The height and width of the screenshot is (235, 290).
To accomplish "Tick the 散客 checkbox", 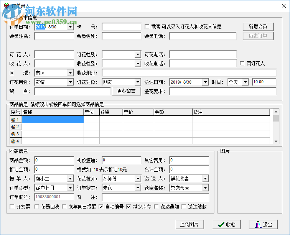I will click(x=147, y=26).
